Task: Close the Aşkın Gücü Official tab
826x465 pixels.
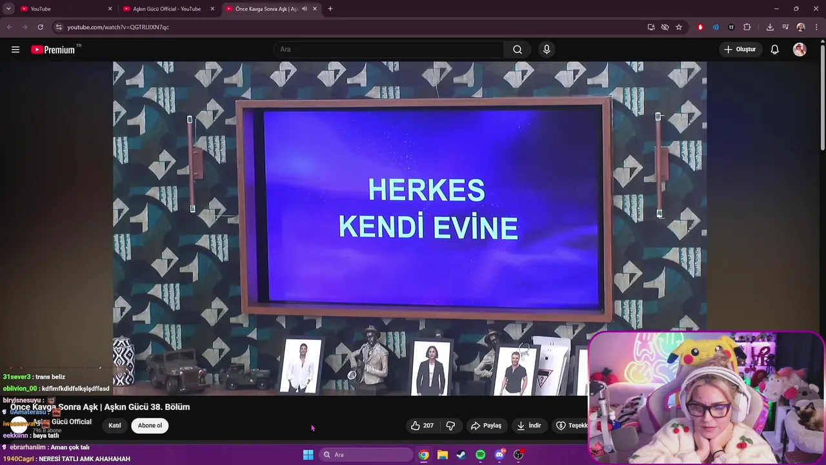Action: [x=212, y=9]
